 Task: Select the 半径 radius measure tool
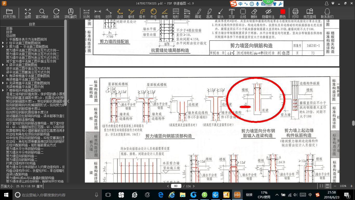coord(153,13)
